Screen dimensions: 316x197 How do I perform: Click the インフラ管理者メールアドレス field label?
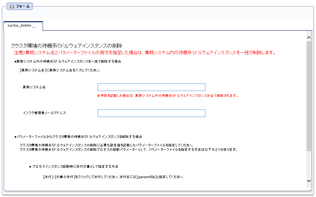(x=44, y=113)
